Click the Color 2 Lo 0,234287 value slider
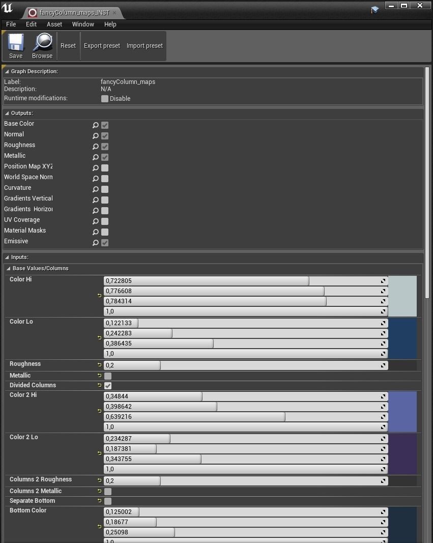The width and height of the screenshot is (433, 543). point(246,439)
